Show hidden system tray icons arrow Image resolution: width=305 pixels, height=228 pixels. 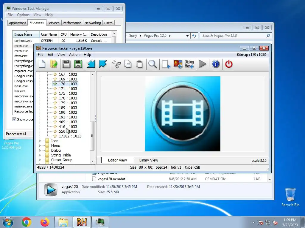[253, 222]
